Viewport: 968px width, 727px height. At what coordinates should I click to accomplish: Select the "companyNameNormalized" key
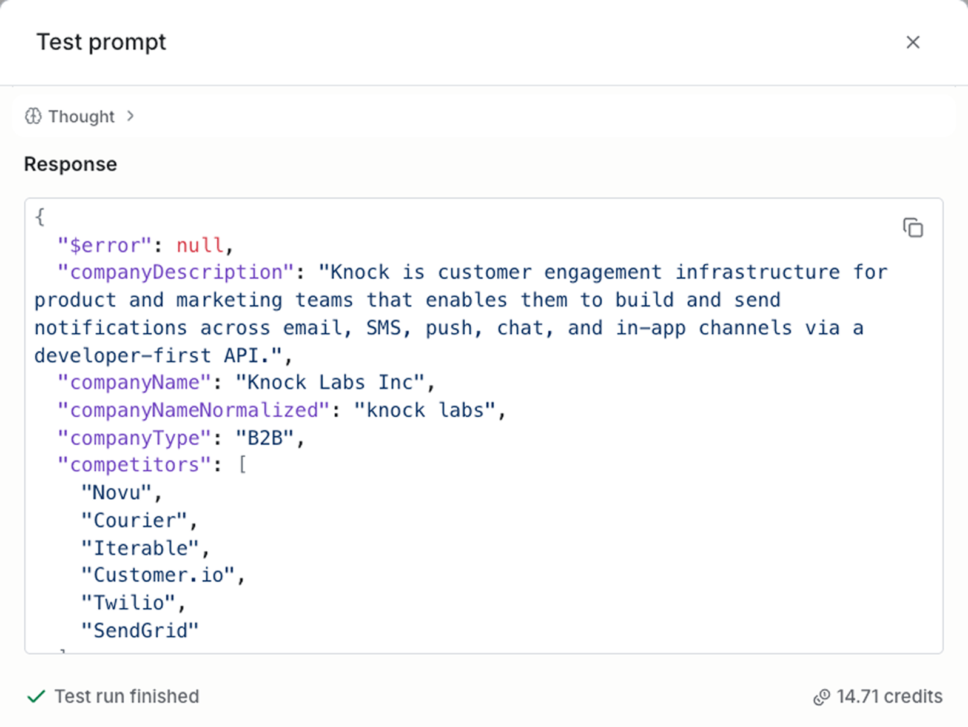193,411
